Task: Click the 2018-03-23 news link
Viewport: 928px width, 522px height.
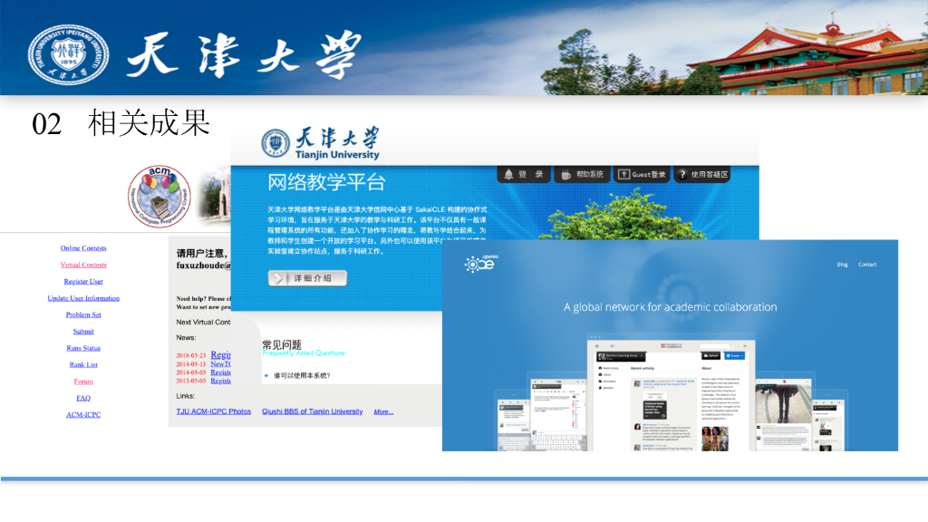Action: point(221,354)
